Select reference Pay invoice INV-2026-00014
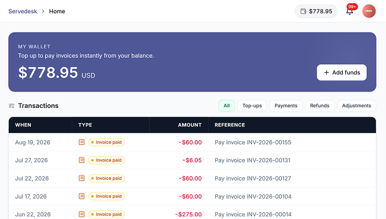 click(253, 215)
